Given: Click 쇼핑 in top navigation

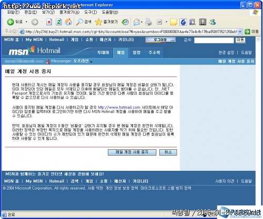Looking at the screenshot, I should point(89,40).
